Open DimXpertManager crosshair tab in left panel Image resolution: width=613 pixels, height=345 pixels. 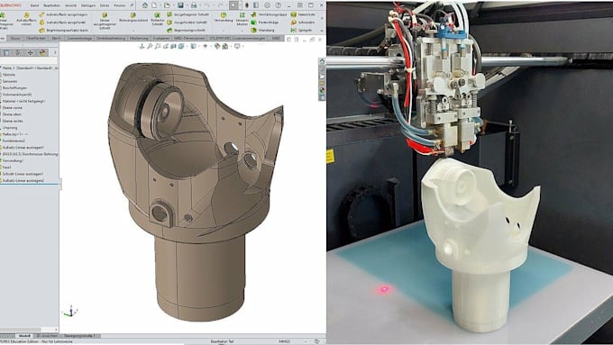coord(30,52)
